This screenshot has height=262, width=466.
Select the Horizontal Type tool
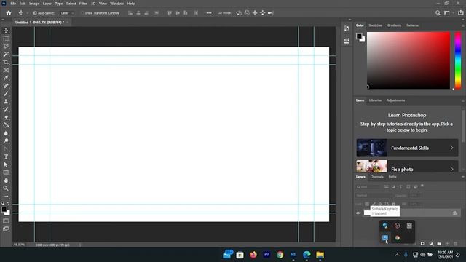pyautogui.click(x=6, y=156)
